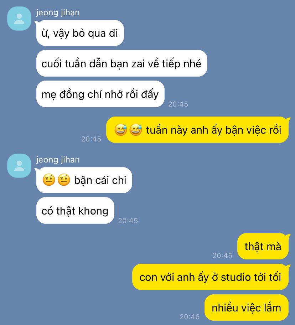Tap the second raised-eyebrow emoji

[64, 180]
